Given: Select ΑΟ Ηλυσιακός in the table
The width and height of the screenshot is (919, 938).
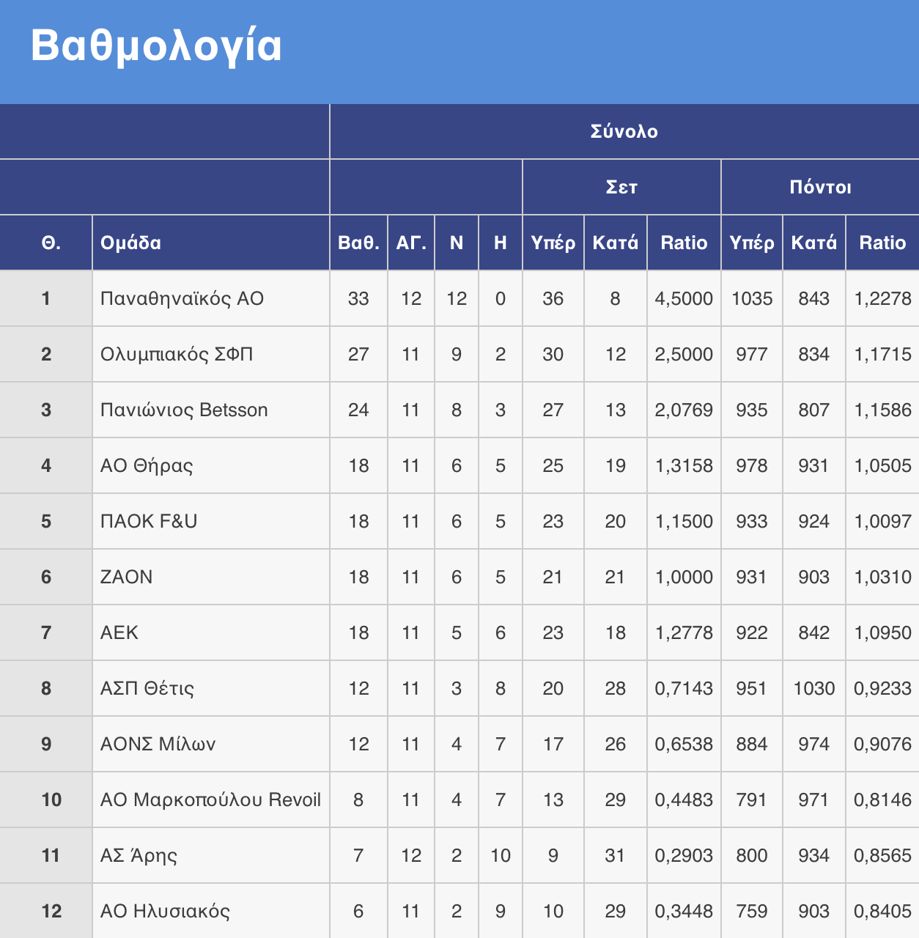Looking at the screenshot, I should click(x=165, y=912).
